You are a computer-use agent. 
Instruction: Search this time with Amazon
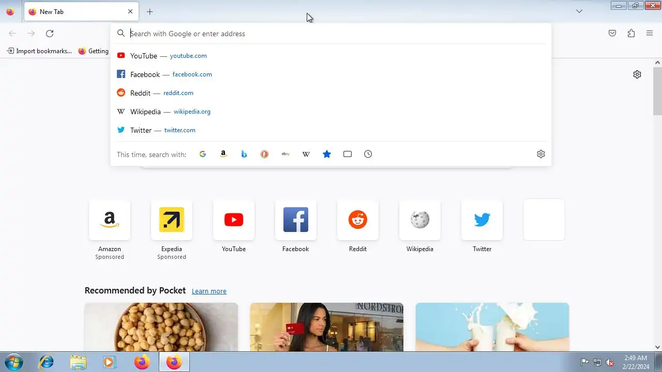click(223, 154)
